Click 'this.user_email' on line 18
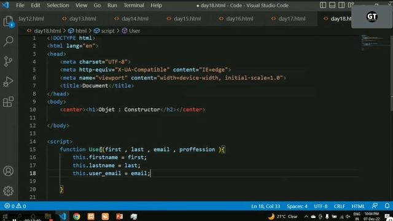393x221 pixels. pyautogui.click(x=97, y=173)
